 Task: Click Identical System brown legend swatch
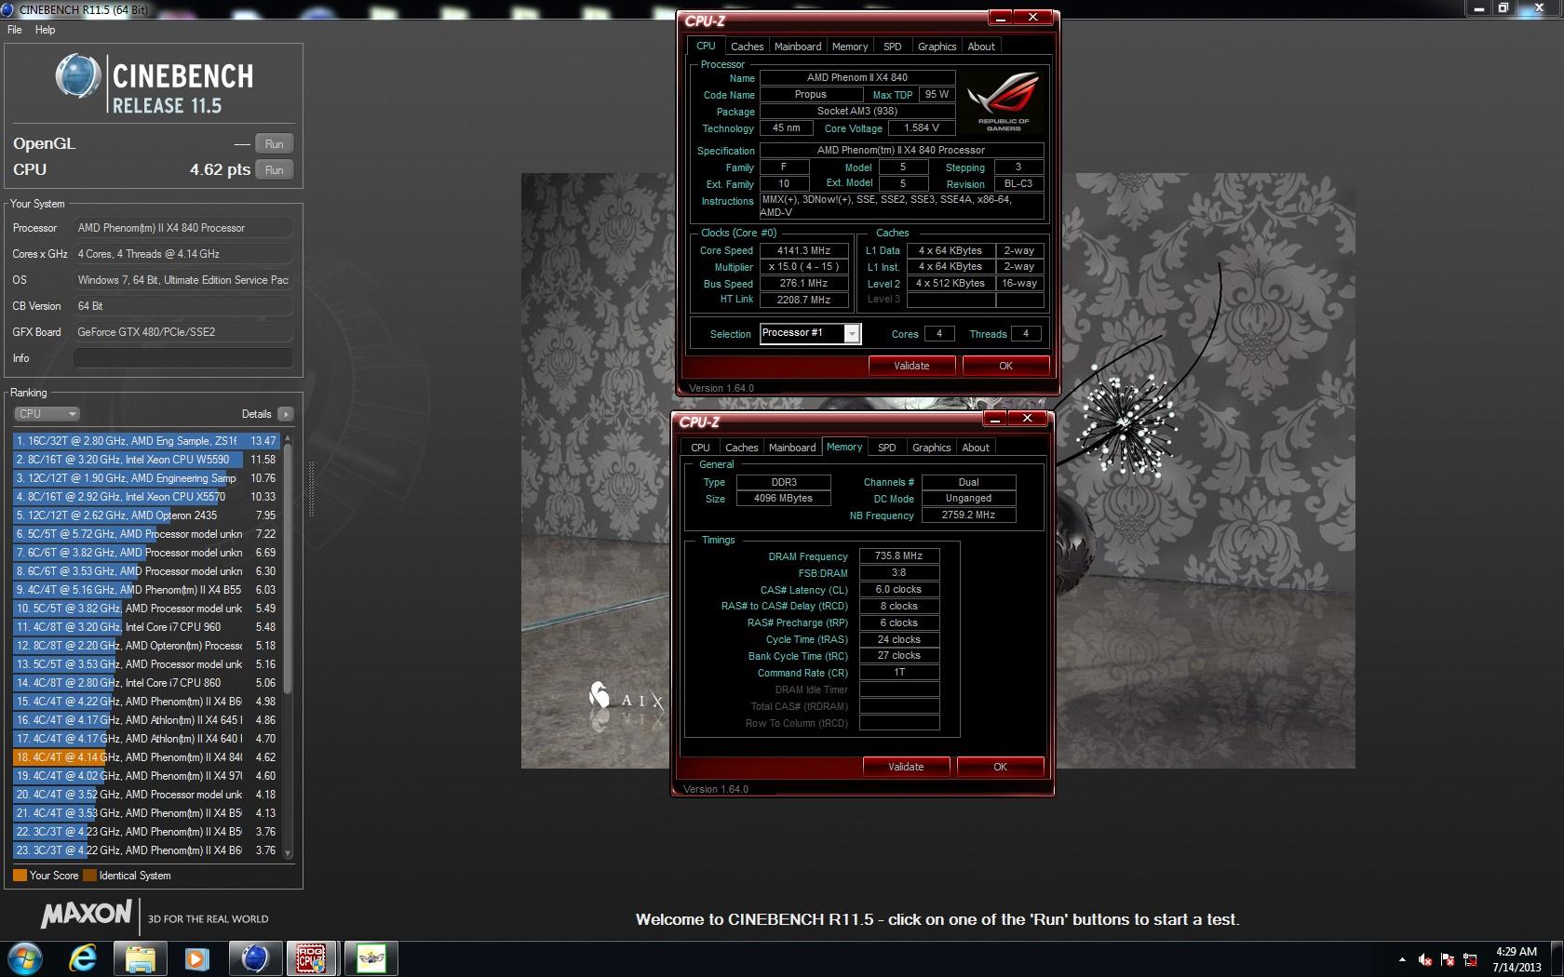tap(89, 876)
